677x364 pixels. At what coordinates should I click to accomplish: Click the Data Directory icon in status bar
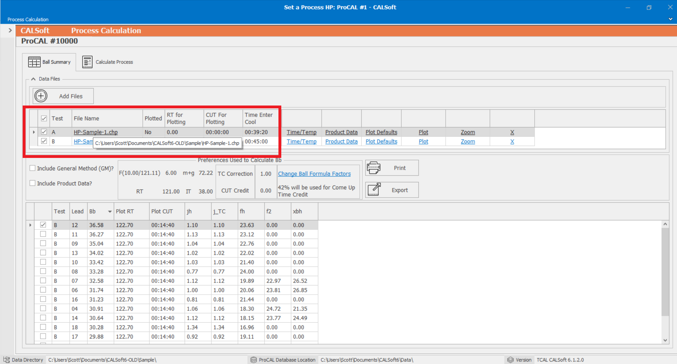click(6, 360)
